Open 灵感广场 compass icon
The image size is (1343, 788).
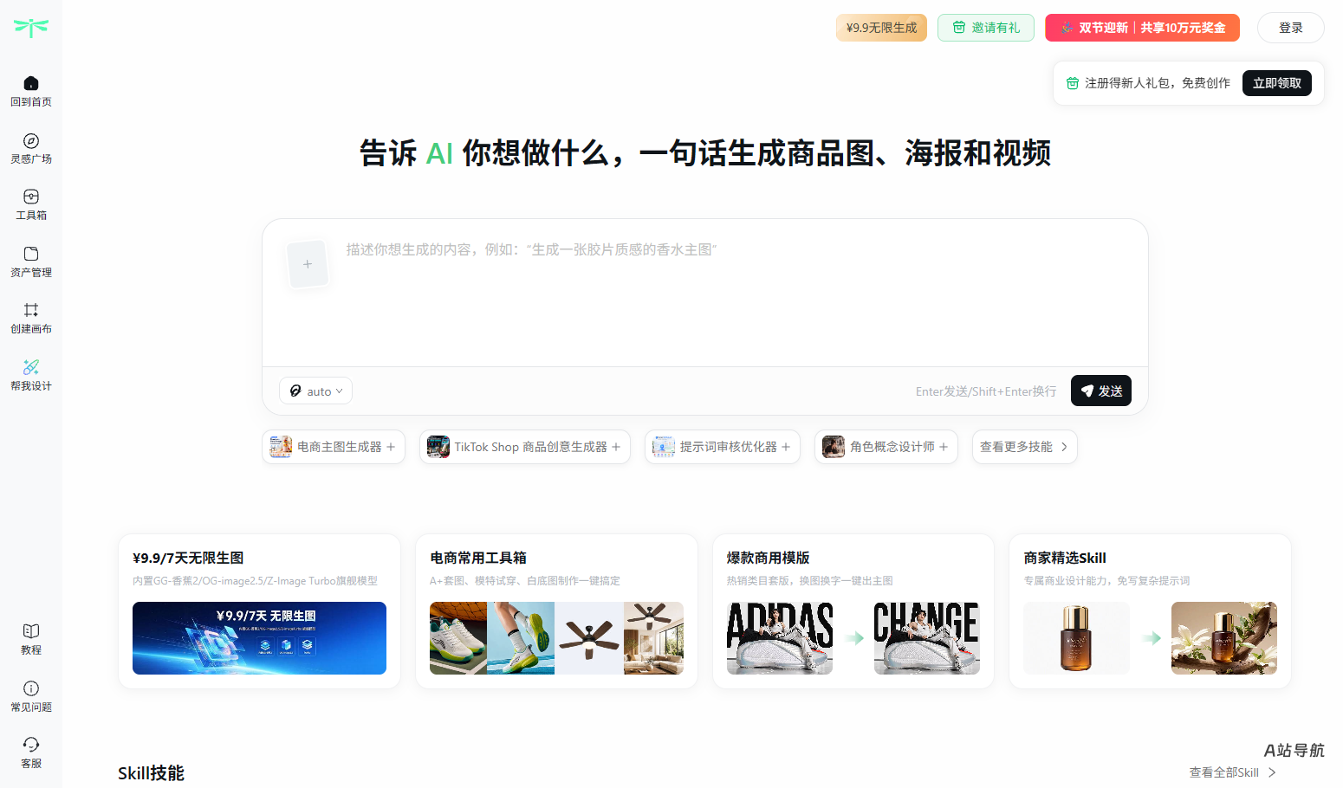(x=31, y=140)
